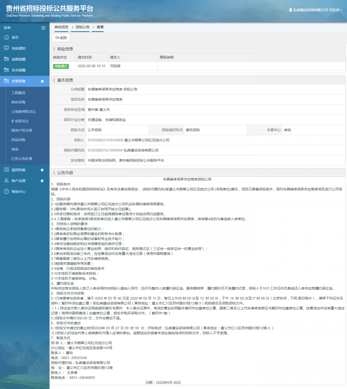
Task: Toggle the sidebar hamburger menu icon
Action: [43, 28]
